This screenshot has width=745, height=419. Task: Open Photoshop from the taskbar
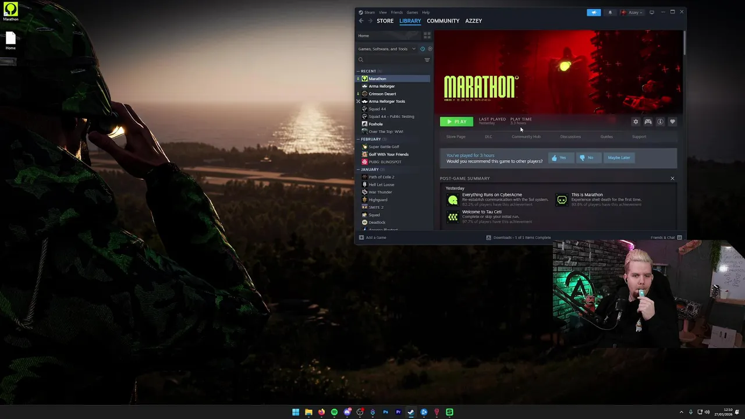[x=385, y=412]
